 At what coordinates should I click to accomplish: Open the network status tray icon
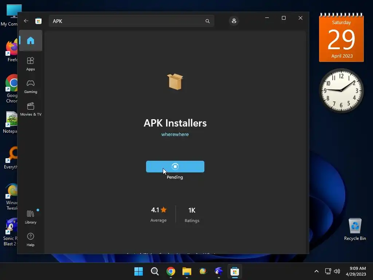[x=328, y=271]
